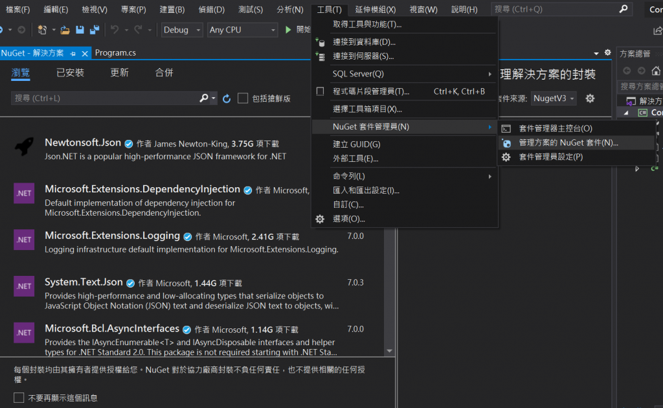Click the Newtonsoft.Json rocket icon

tap(24, 146)
